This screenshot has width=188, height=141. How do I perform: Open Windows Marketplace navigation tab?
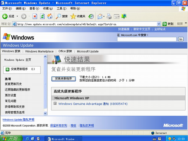pyautogui.click(x=39, y=51)
